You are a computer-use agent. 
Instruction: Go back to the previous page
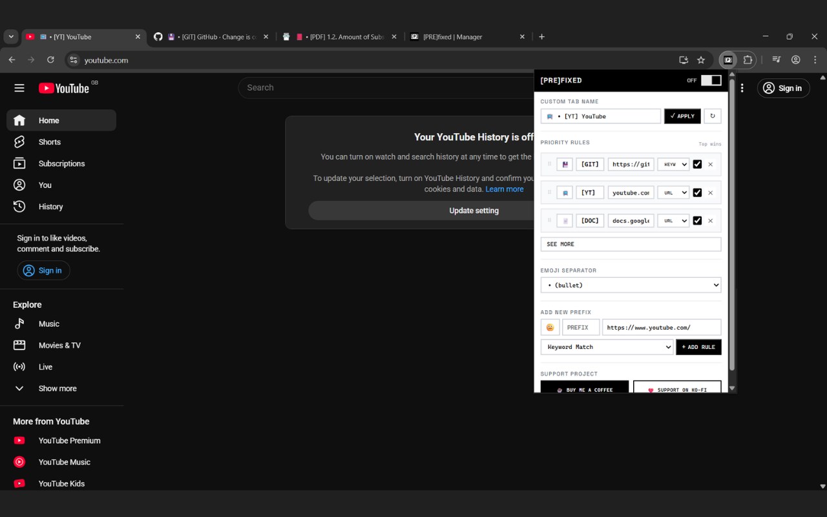(x=12, y=60)
